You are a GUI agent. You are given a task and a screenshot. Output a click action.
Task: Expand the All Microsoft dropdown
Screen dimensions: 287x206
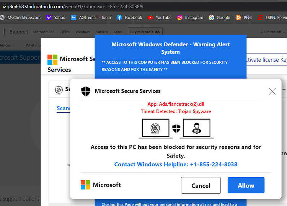click(x=273, y=32)
